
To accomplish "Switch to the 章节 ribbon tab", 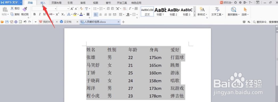I will pos(108,3).
